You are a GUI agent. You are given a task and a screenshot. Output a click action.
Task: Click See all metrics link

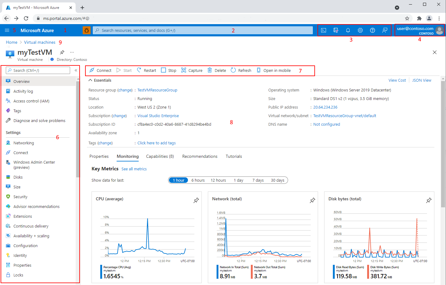tap(134, 169)
